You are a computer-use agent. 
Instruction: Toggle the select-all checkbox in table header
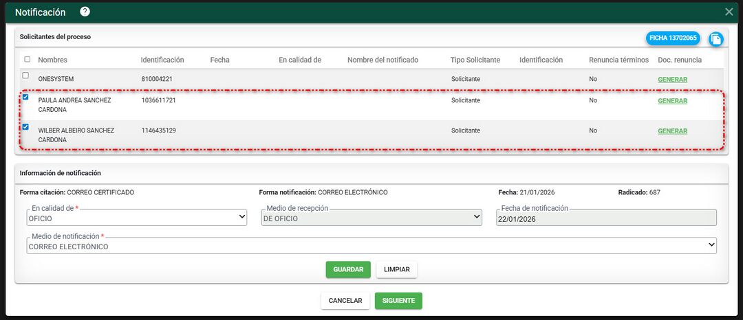pos(27,59)
